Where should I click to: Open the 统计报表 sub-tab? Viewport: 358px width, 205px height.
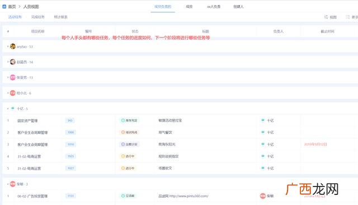point(61,17)
